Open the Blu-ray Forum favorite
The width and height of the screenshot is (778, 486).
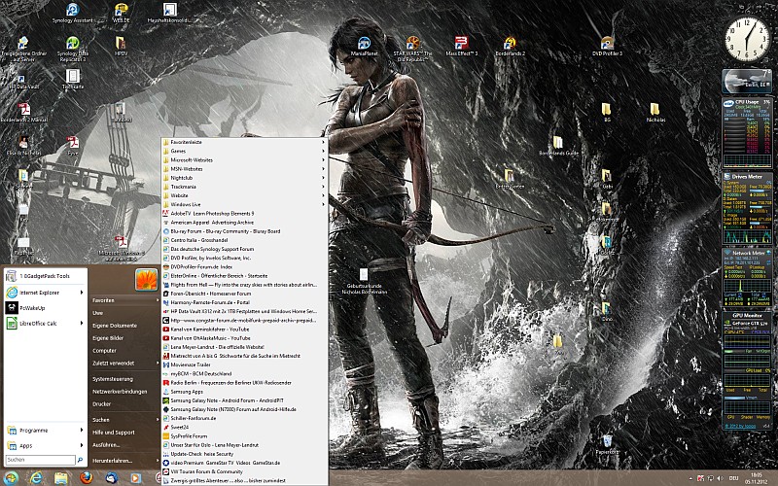coord(244,231)
